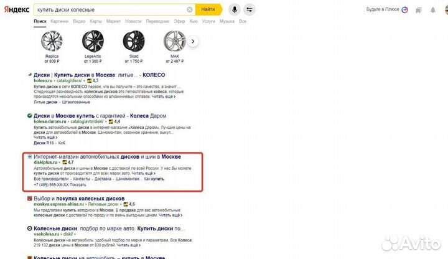
Task: Open the Штампованные sitelink
Action: [76, 102]
